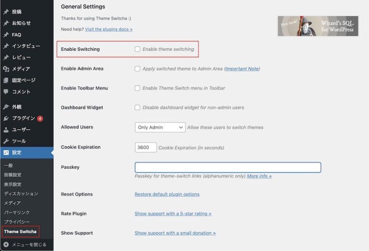Select Theme Switcha submenu item
This screenshot has height=251, width=369.
(x=20, y=232)
